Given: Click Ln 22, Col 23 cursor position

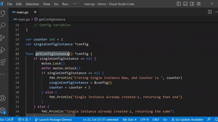Looking at the screenshot, I should tap(101, 120).
